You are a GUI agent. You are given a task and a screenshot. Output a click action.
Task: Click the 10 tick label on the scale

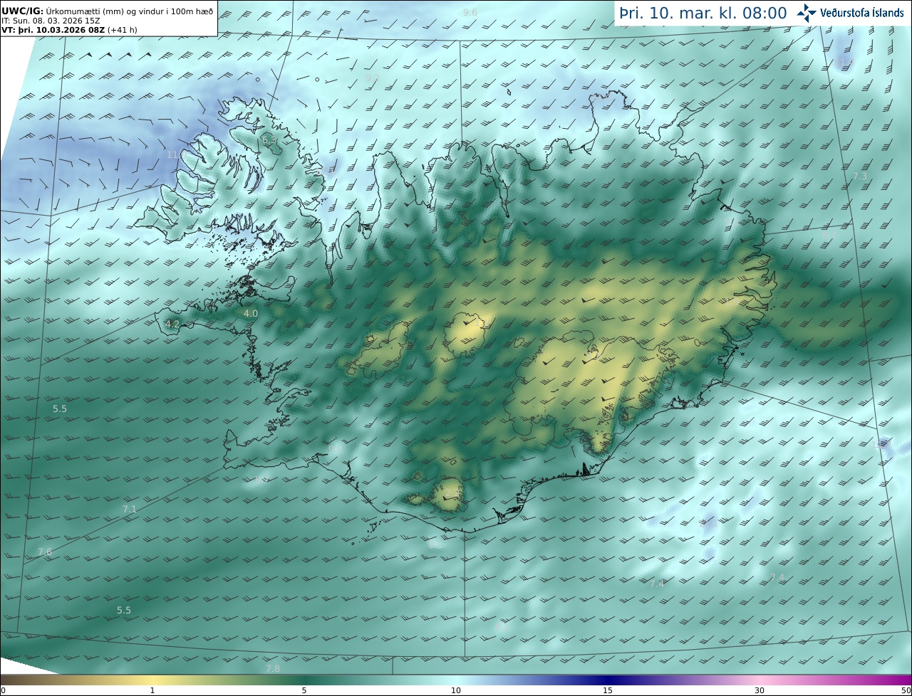click(x=455, y=691)
